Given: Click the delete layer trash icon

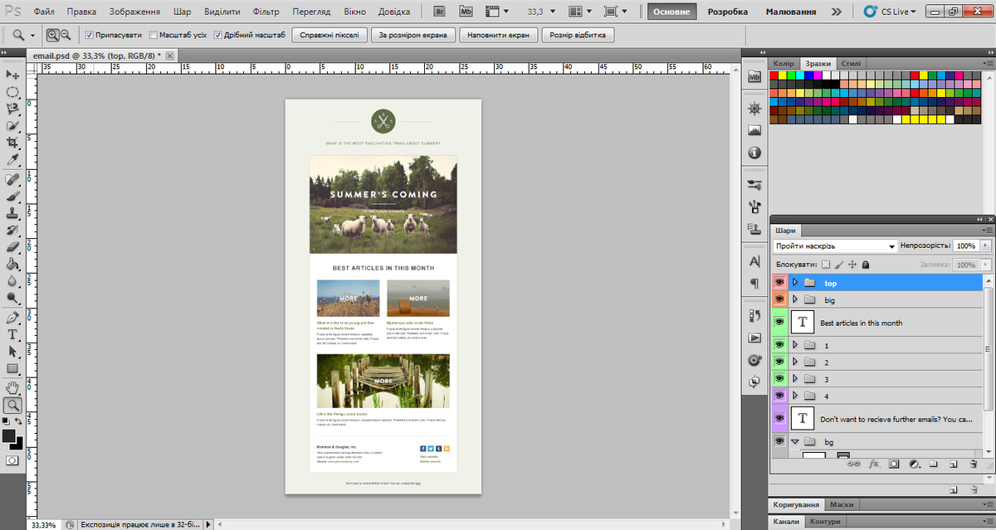Looking at the screenshot, I should [x=974, y=464].
